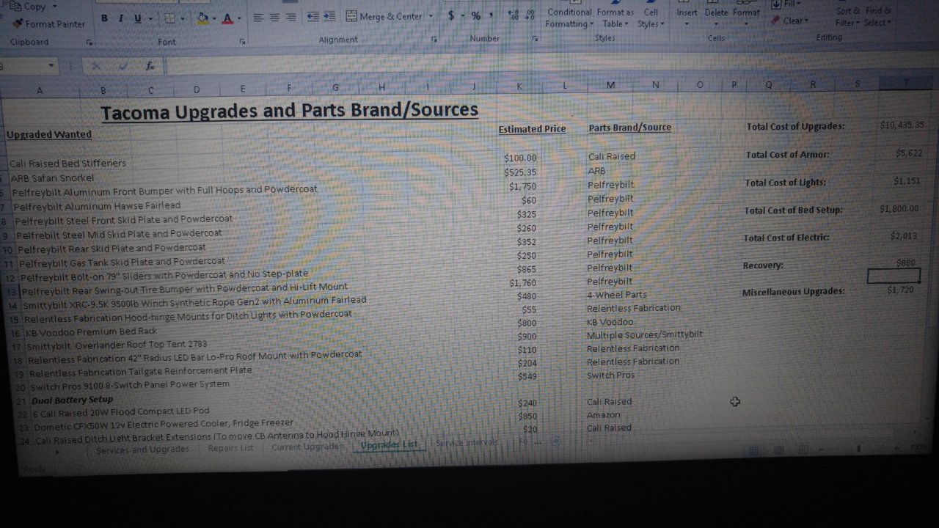Click the Borders icon
The height and width of the screenshot is (528, 939).
169,18
